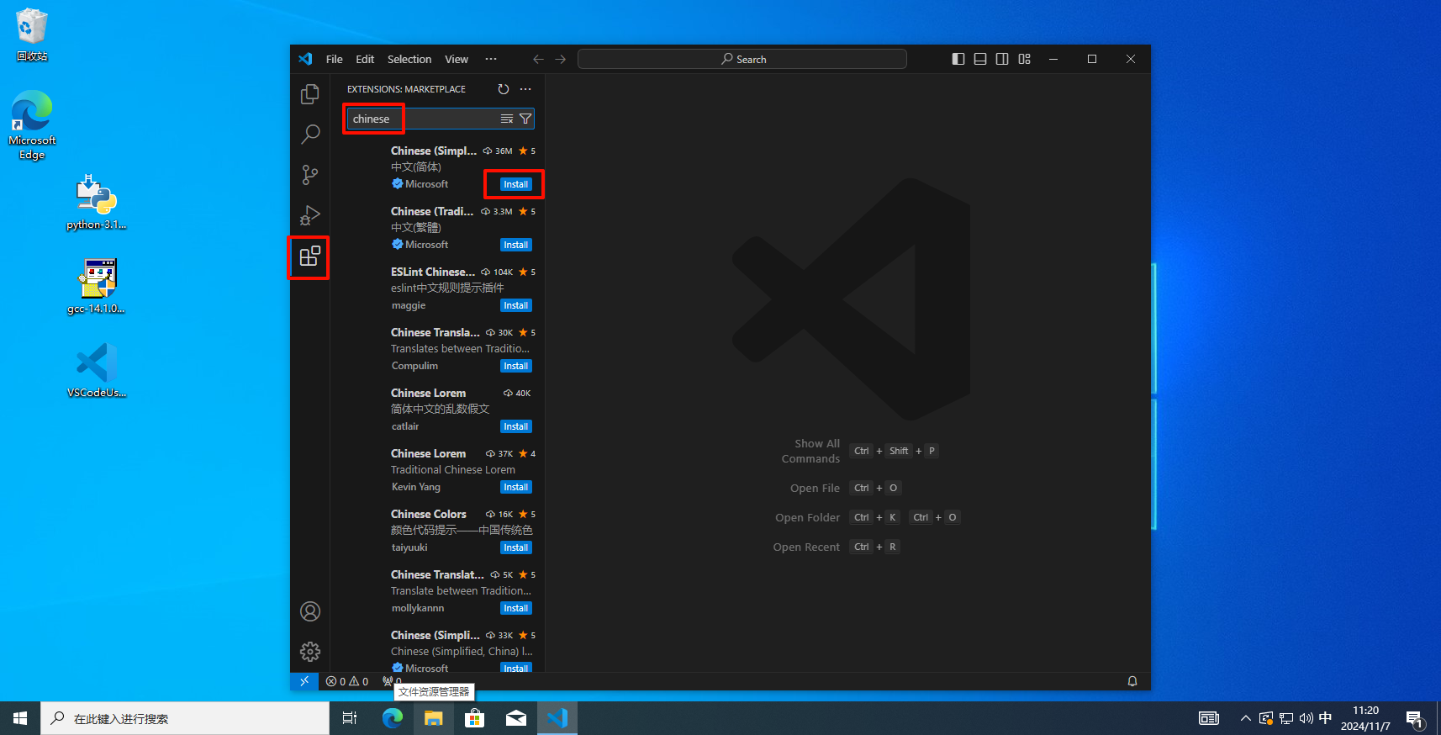Open Accounts icon in activity bar
This screenshot has width=1441, height=735.
(309, 611)
